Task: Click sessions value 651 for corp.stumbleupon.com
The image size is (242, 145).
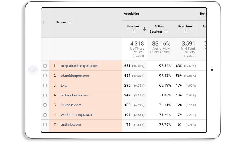Action: [x=127, y=66]
